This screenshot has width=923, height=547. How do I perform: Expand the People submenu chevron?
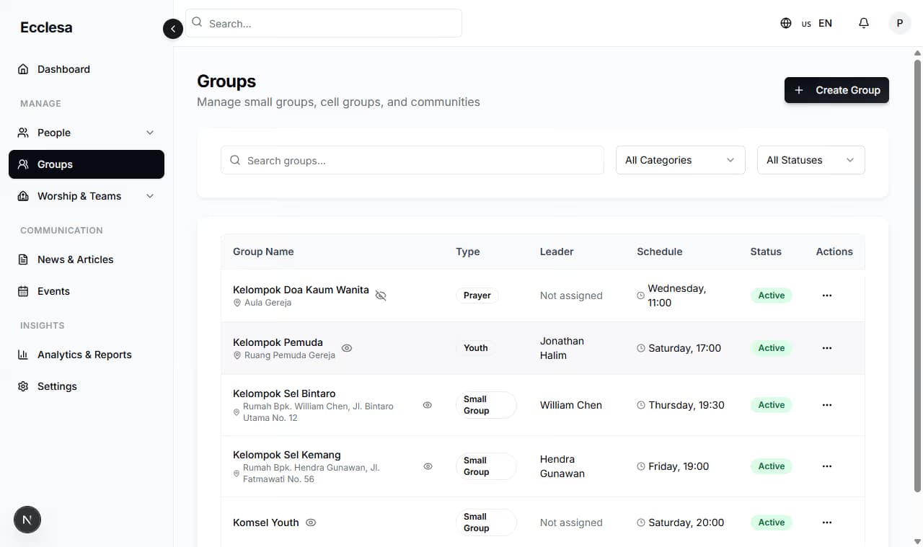coord(150,133)
